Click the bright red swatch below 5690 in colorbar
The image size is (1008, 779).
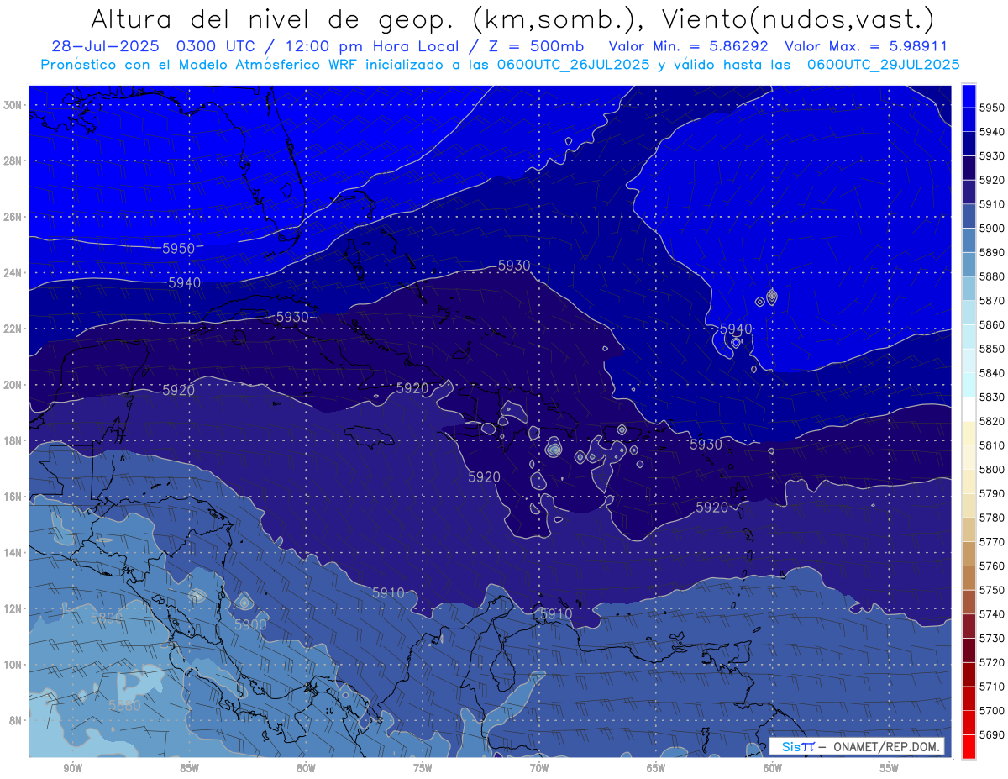point(968,746)
